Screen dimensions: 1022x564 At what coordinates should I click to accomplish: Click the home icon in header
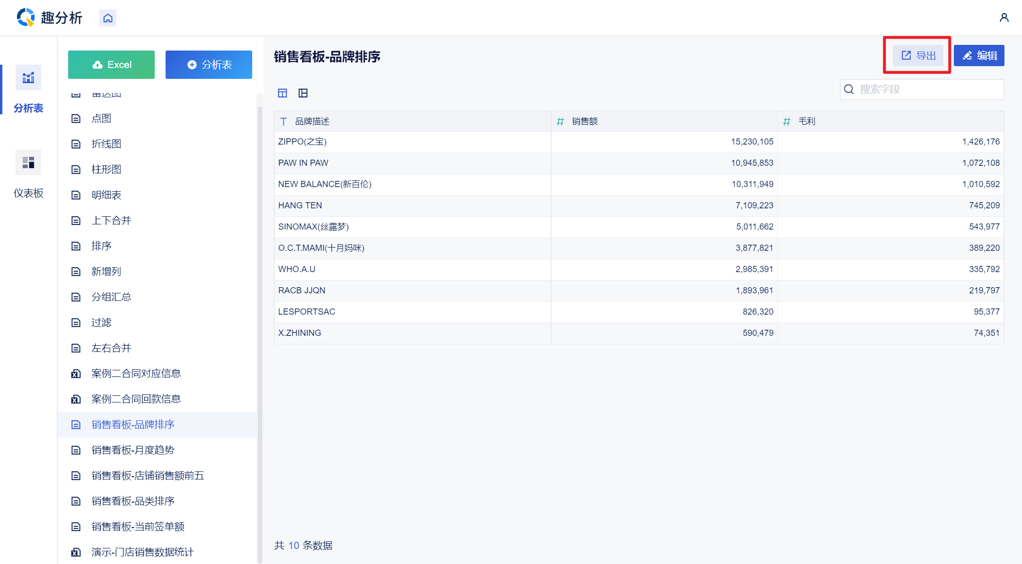108,18
